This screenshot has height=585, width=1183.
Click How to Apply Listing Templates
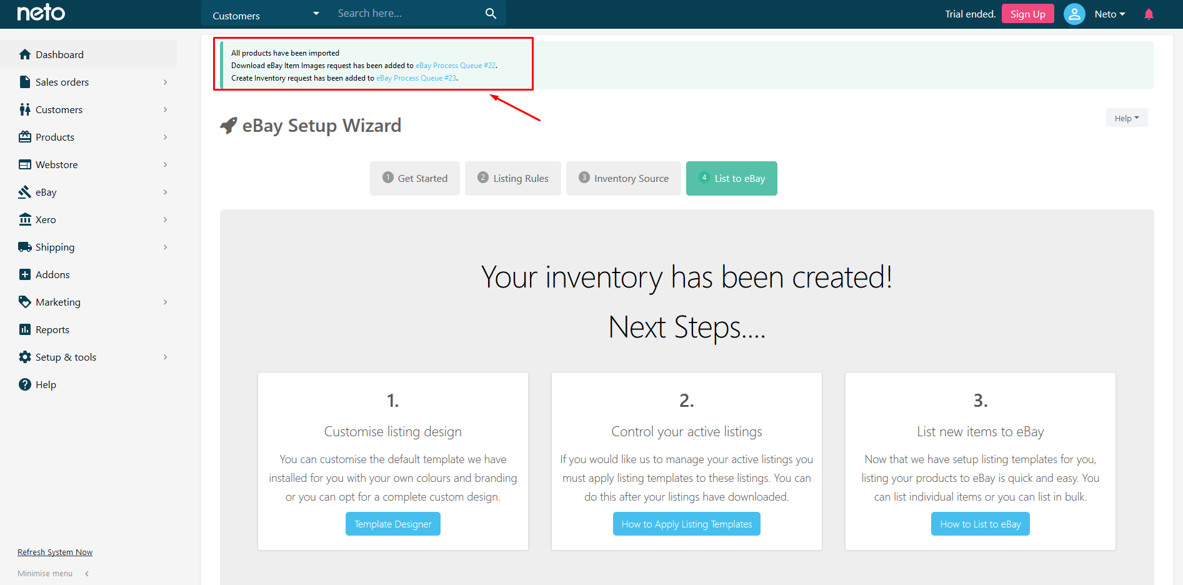click(x=687, y=524)
